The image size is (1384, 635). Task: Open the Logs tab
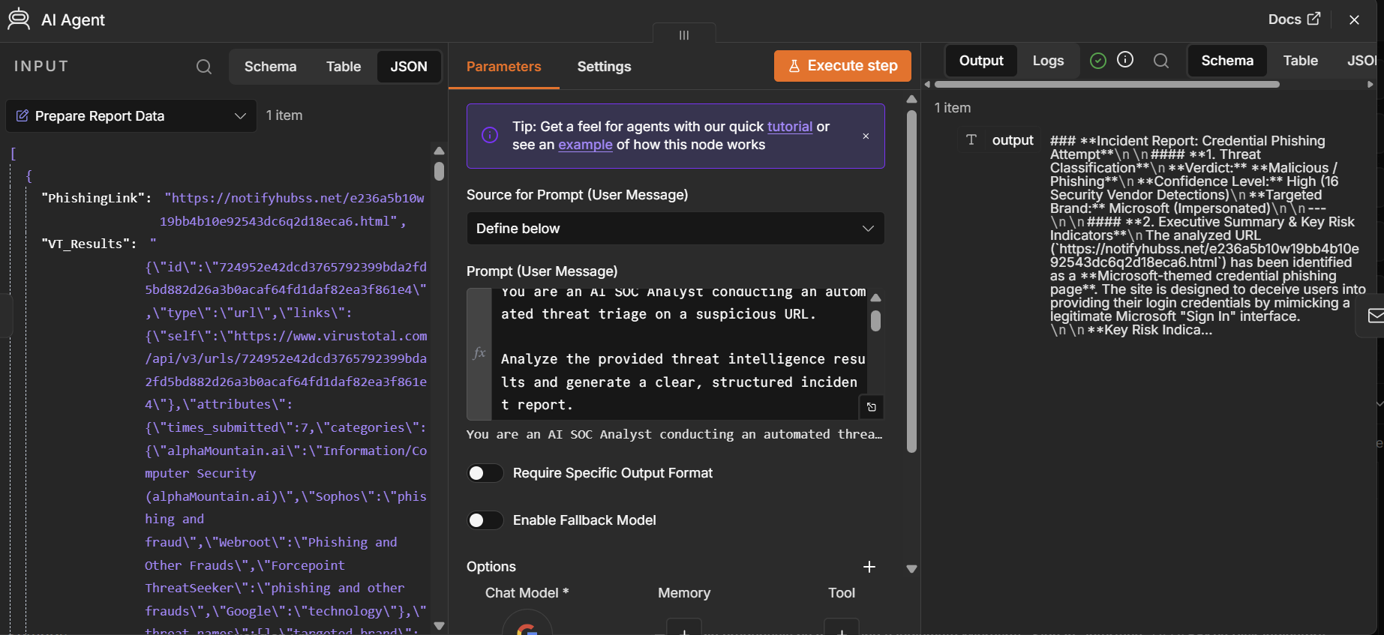click(1048, 61)
